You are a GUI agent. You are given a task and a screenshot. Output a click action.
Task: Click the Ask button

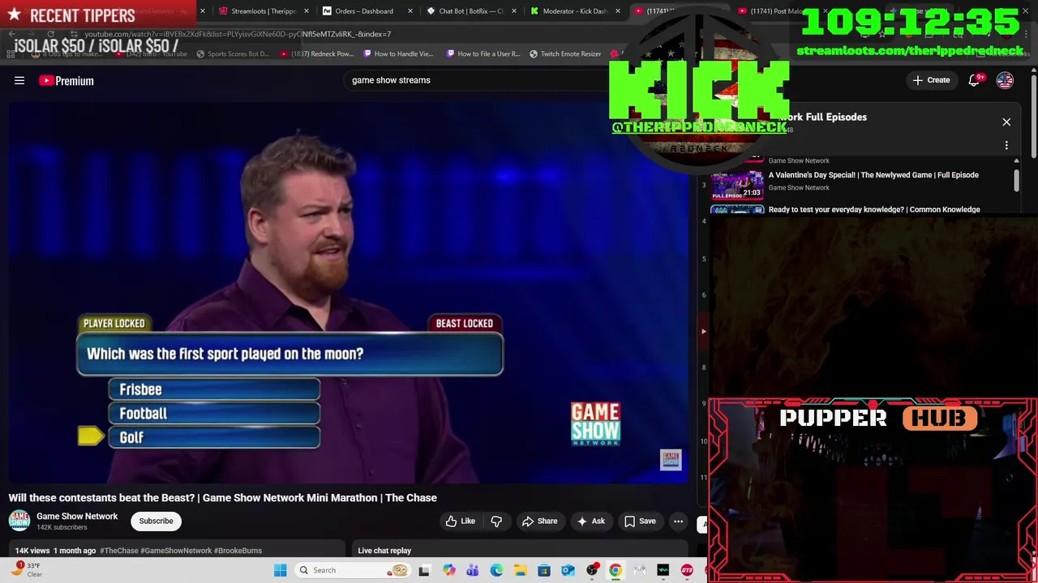590,521
